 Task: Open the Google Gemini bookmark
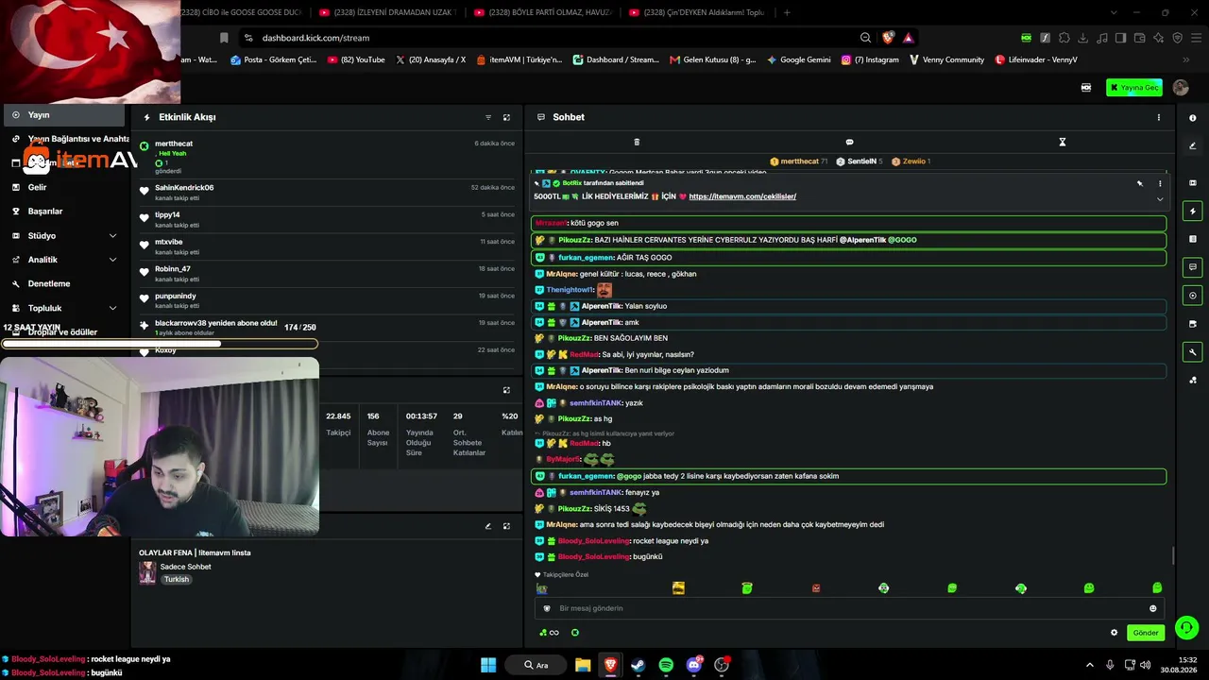pos(799,59)
